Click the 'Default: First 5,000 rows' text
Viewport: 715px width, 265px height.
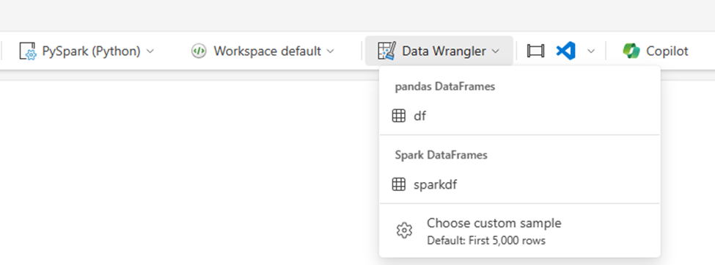coord(486,240)
